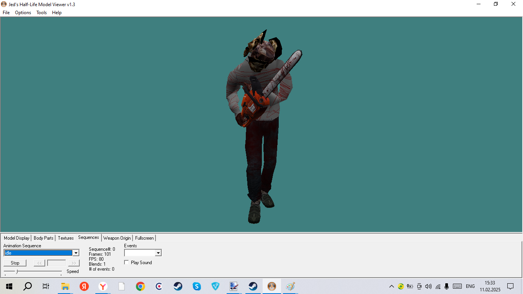
Task: Open the blue shield V icon in taskbar
Action: click(216, 286)
